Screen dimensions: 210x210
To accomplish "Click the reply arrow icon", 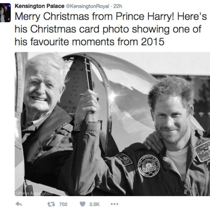I will pos(18,204).
